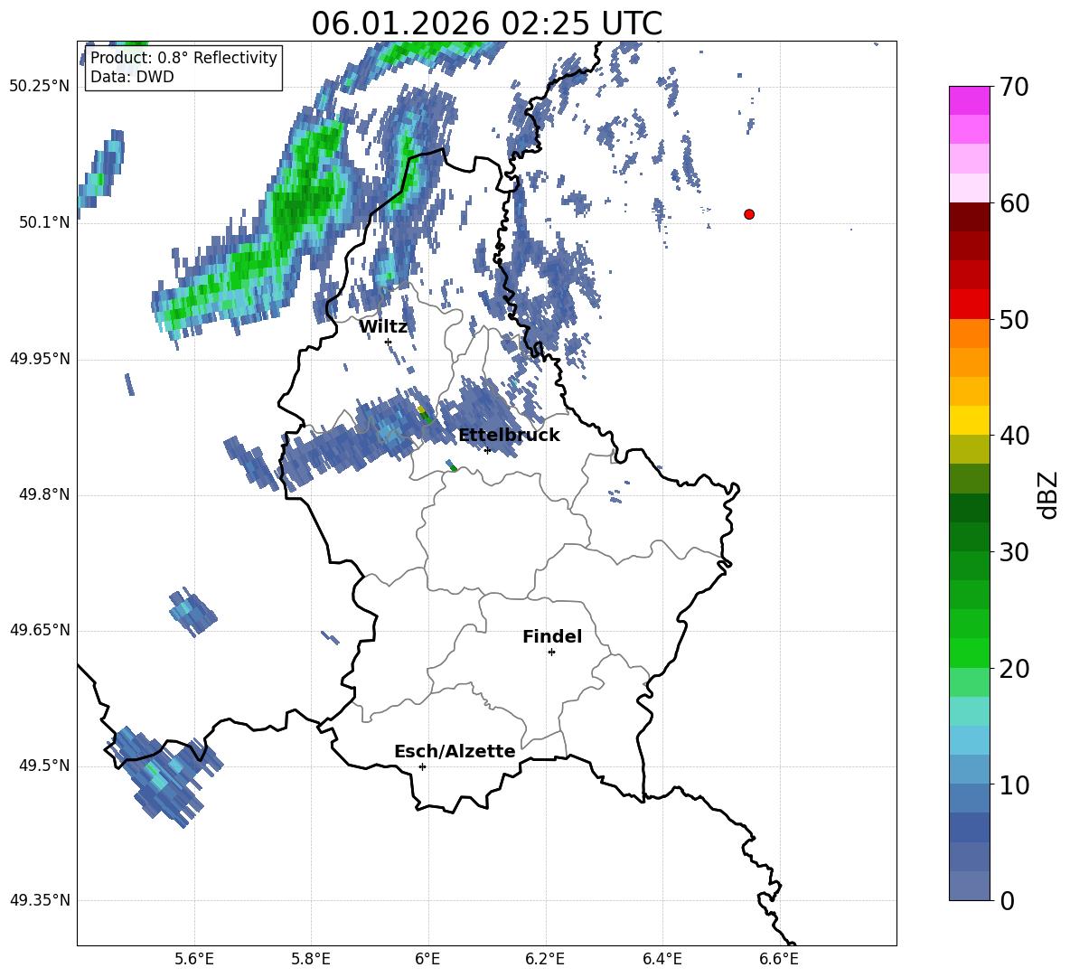Click the 49.8°N latitude label
Screen dimensions: 1070x977
(x=44, y=494)
